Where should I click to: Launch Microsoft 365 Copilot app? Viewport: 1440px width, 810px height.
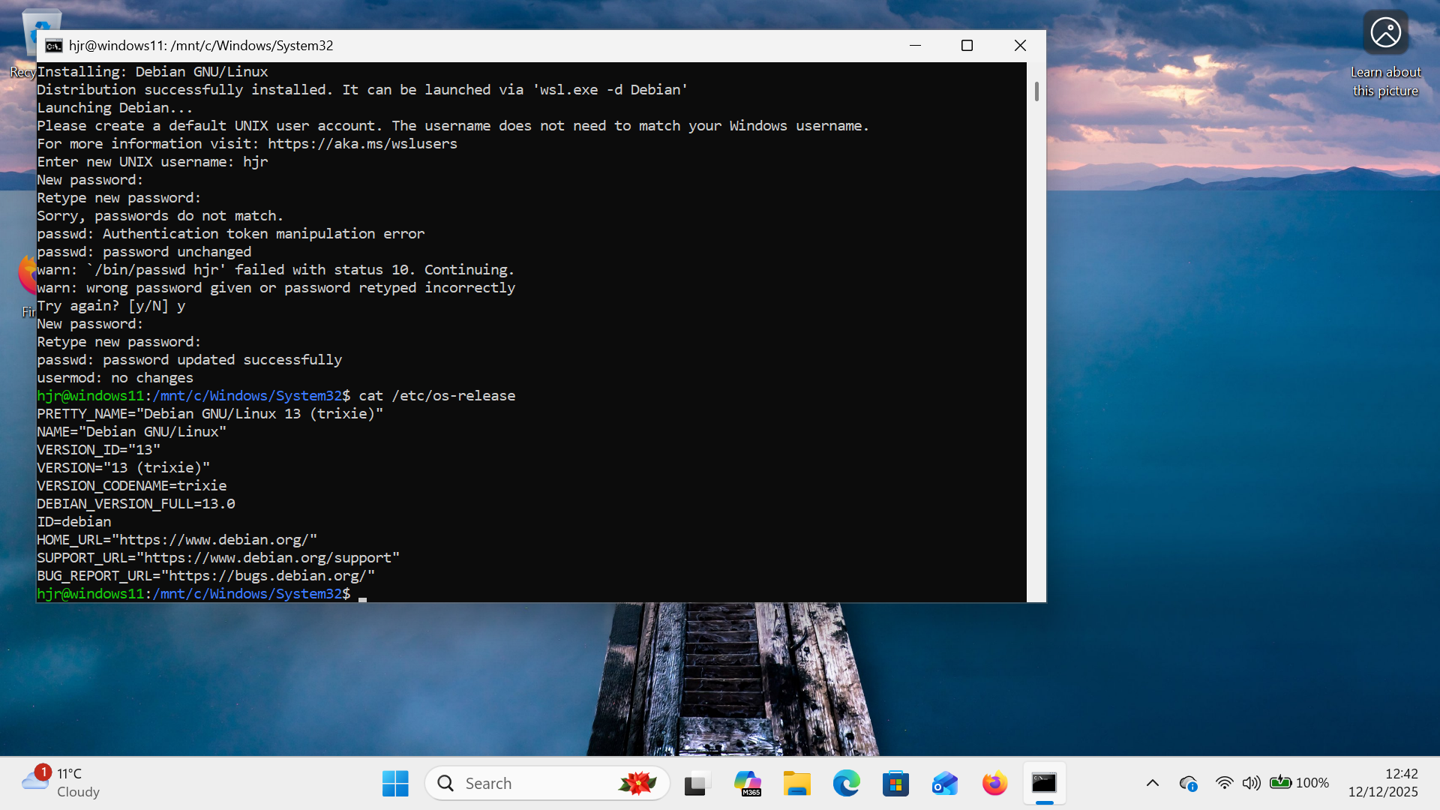pyautogui.click(x=747, y=784)
